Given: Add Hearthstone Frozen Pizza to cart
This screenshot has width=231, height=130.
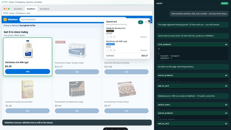Looking at the screenshot, I should point(126,111).
